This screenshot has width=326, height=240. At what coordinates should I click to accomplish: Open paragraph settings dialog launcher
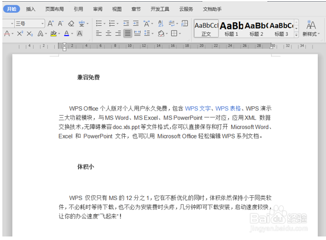pyautogui.click(x=189, y=40)
